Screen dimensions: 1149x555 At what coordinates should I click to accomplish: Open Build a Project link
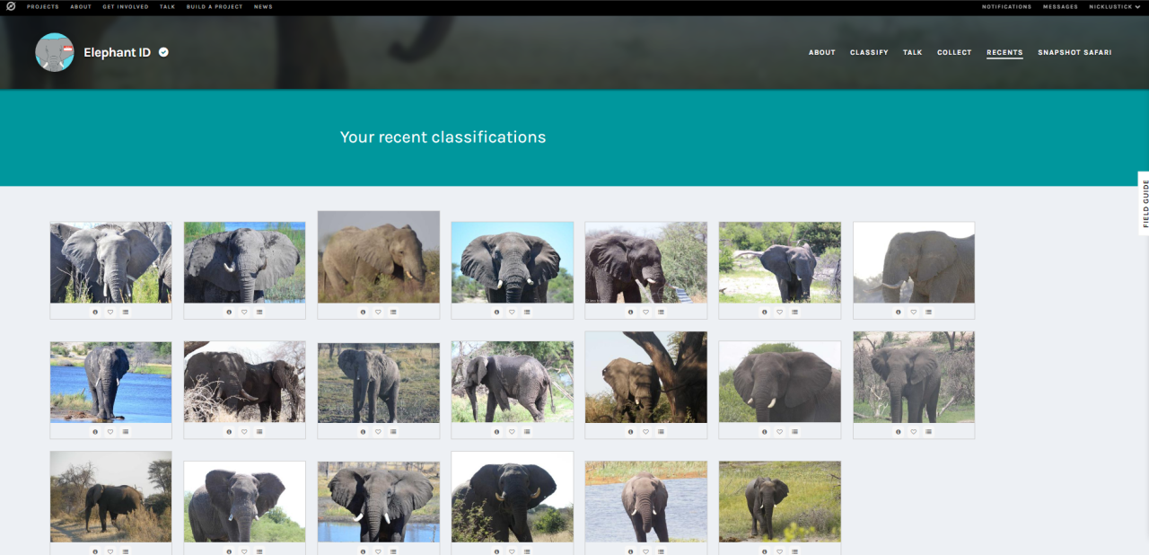pos(215,6)
